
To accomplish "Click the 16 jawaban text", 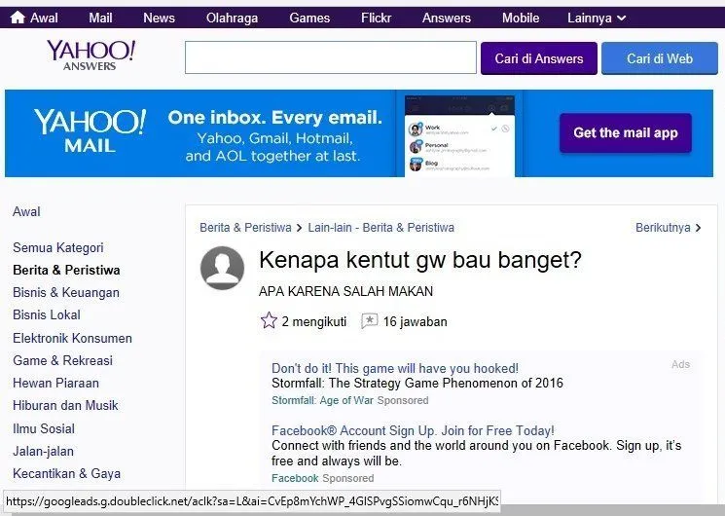I will pyautogui.click(x=415, y=321).
